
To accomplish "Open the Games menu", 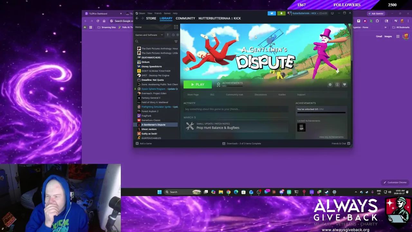I will click(x=167, y=13).
